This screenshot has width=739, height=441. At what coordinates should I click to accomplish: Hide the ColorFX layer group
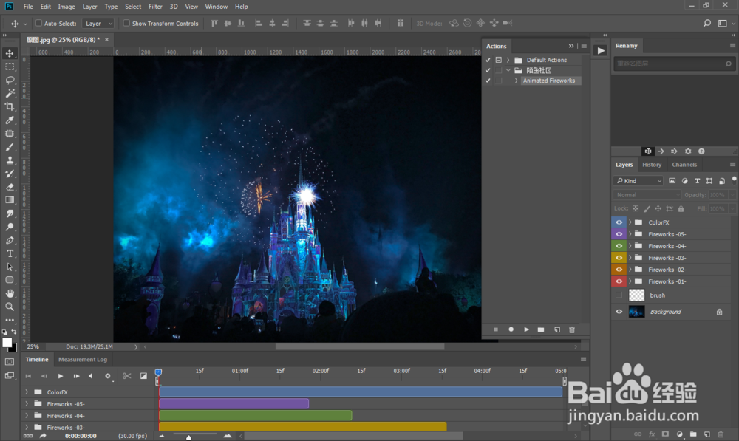click(619, 222)
